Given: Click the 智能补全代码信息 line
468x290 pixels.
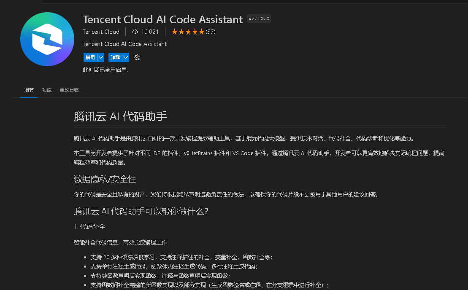Looking at the screenshot, I should [x=120, y=242].
